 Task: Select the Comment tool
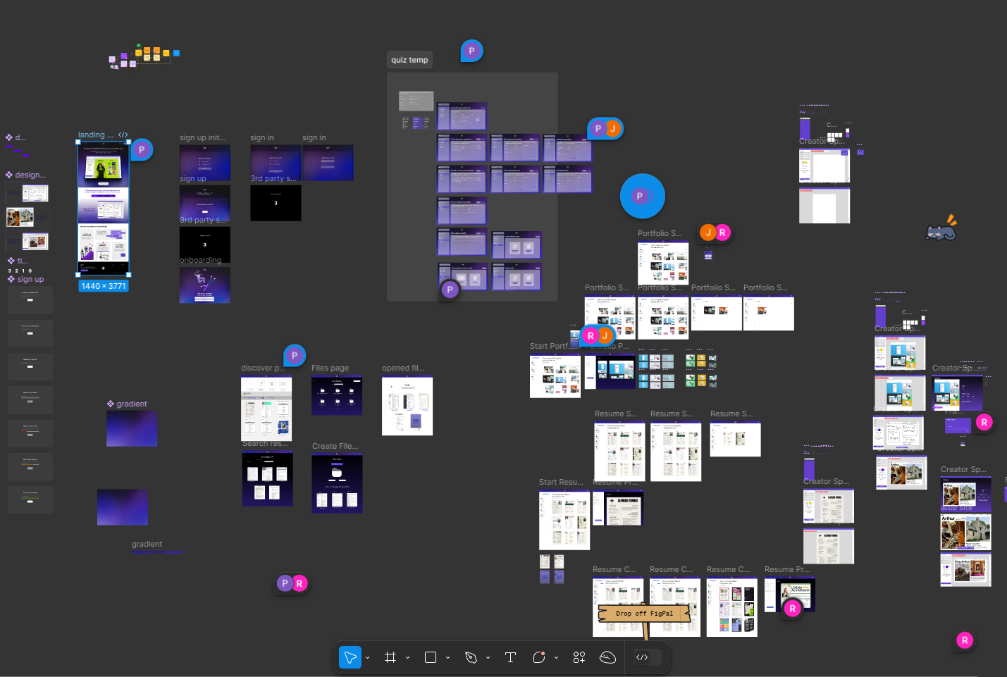click(x=539, y=657)
